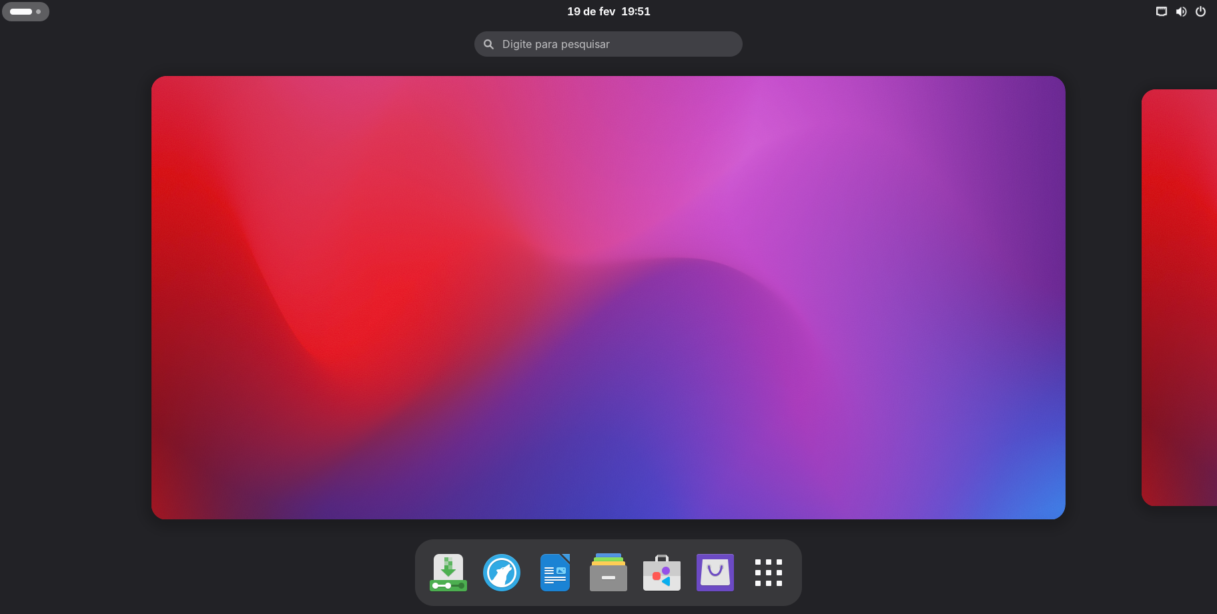Open the calendar from the 19:51 time
Viewport: 1217px width, 614px height.
click(x=636, y=11)
